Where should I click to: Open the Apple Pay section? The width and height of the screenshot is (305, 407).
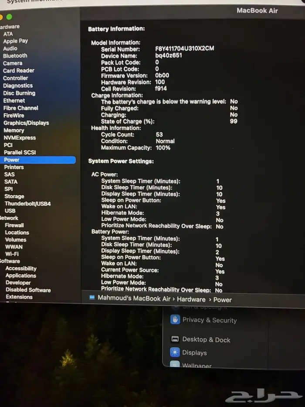(x=16, y=41)
